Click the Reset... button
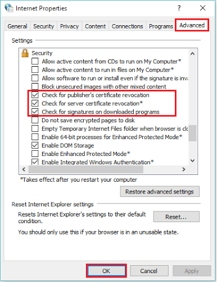The image size is (217, 282). 176,217
